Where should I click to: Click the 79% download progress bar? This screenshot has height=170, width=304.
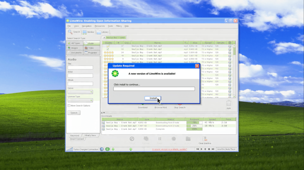[194, 122]
